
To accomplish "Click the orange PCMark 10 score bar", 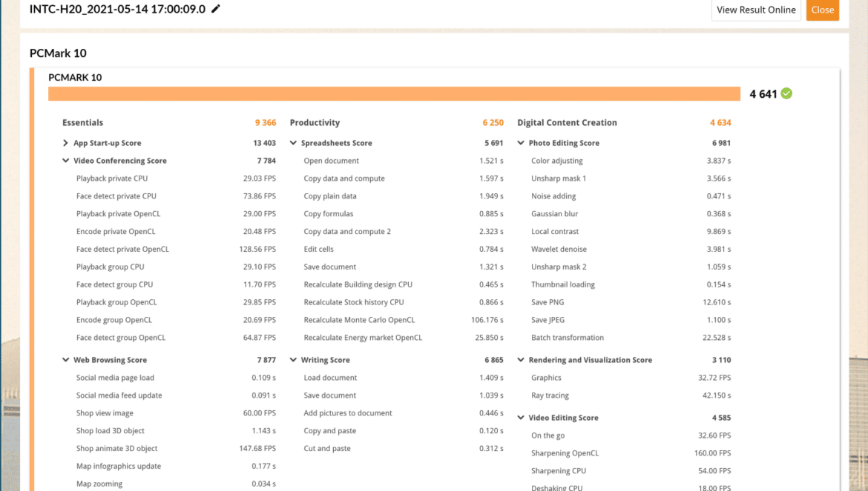I will (x=394, y=94).
